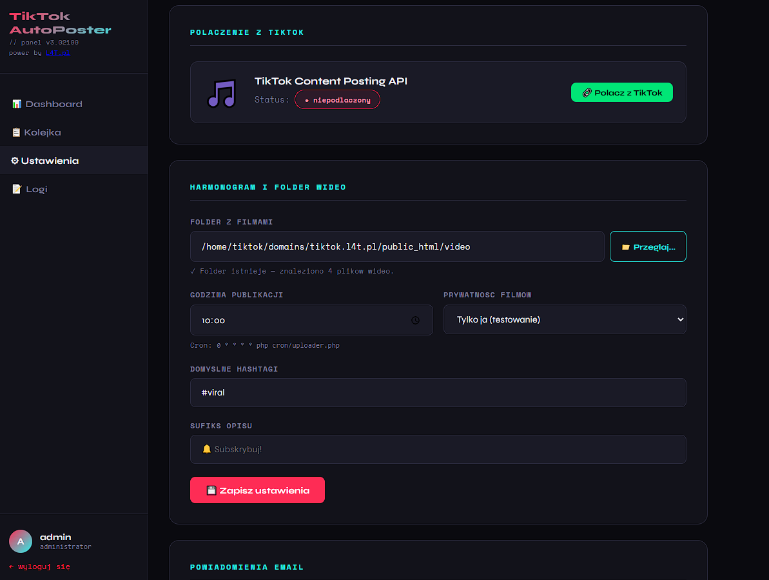Click the Kolejka clipboard icon in sidebar
Image resolution: width=769 pixels, height=580 pixels.
click(x=17, y=132)
